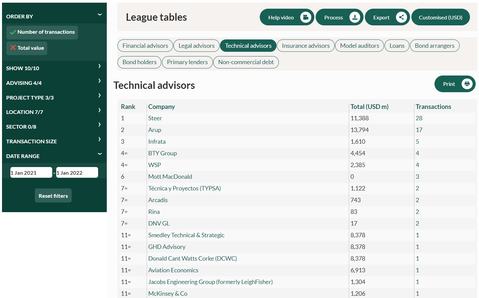479x298 pixels.
Task: Open the BTY Group company link
Action: [162, 153]
